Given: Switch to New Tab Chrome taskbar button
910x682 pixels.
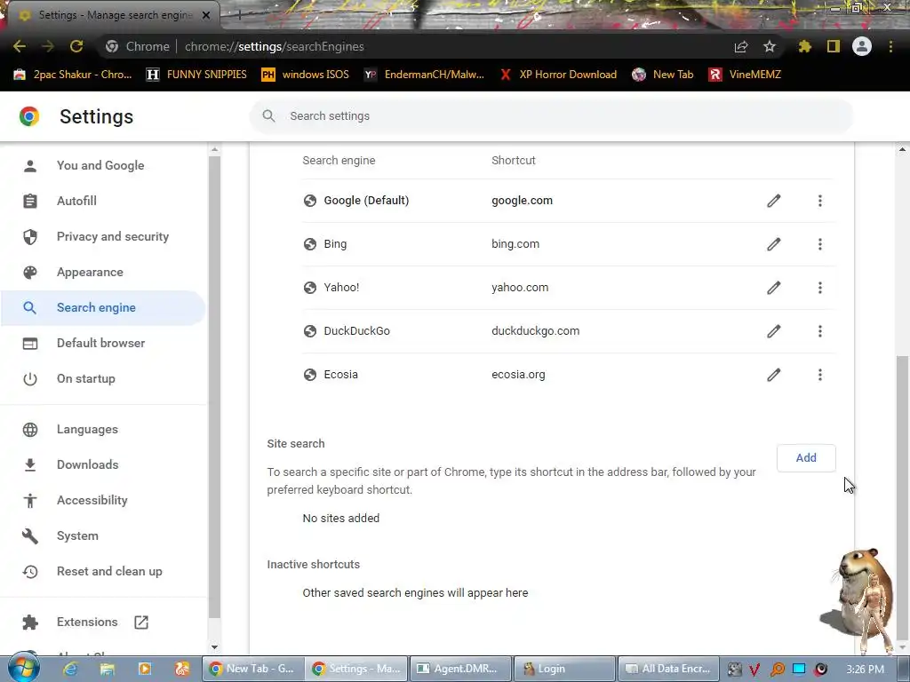Looking at the screenshot, I should [x=252, y=669].
